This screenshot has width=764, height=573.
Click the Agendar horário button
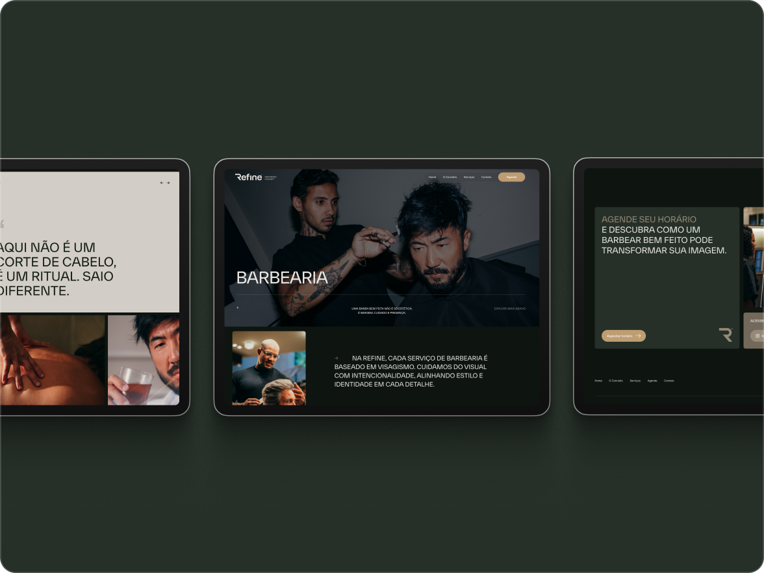point(623,336)
